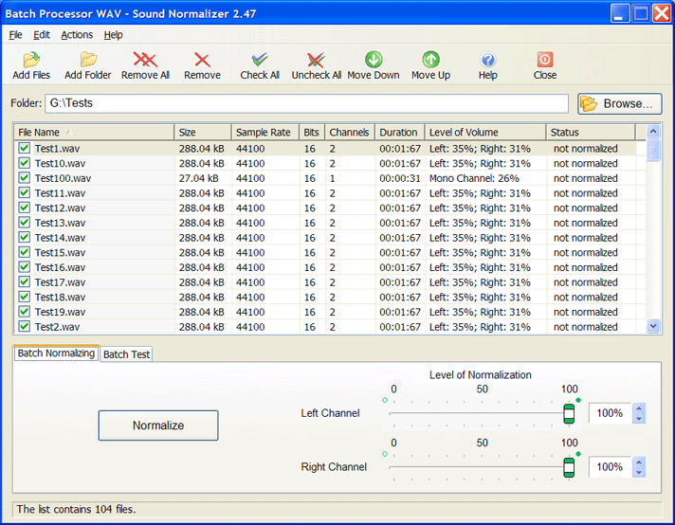675x525 pixels.
Task: Click the Left Channel slider handle
Action: click(569, 413)
